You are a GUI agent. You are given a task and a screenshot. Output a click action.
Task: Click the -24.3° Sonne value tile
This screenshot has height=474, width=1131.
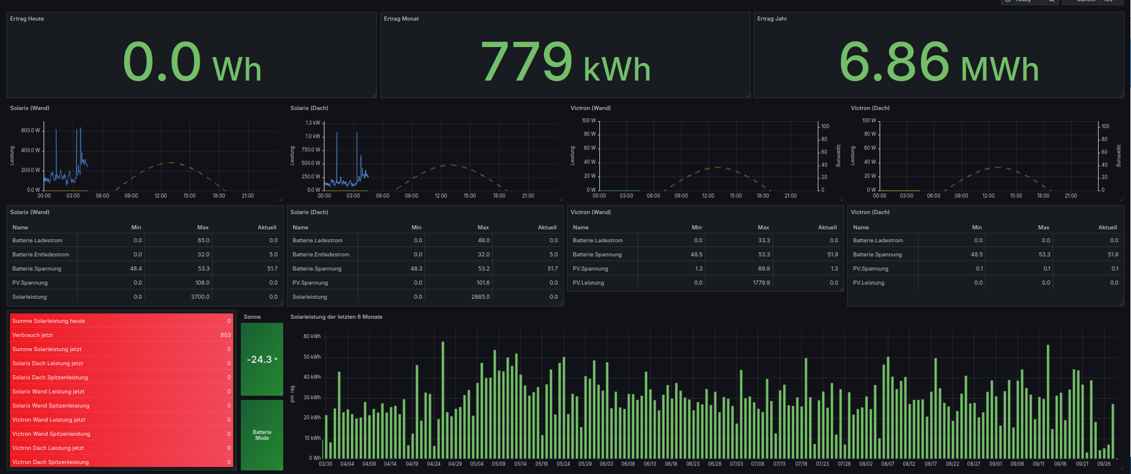tap(262, 359)
